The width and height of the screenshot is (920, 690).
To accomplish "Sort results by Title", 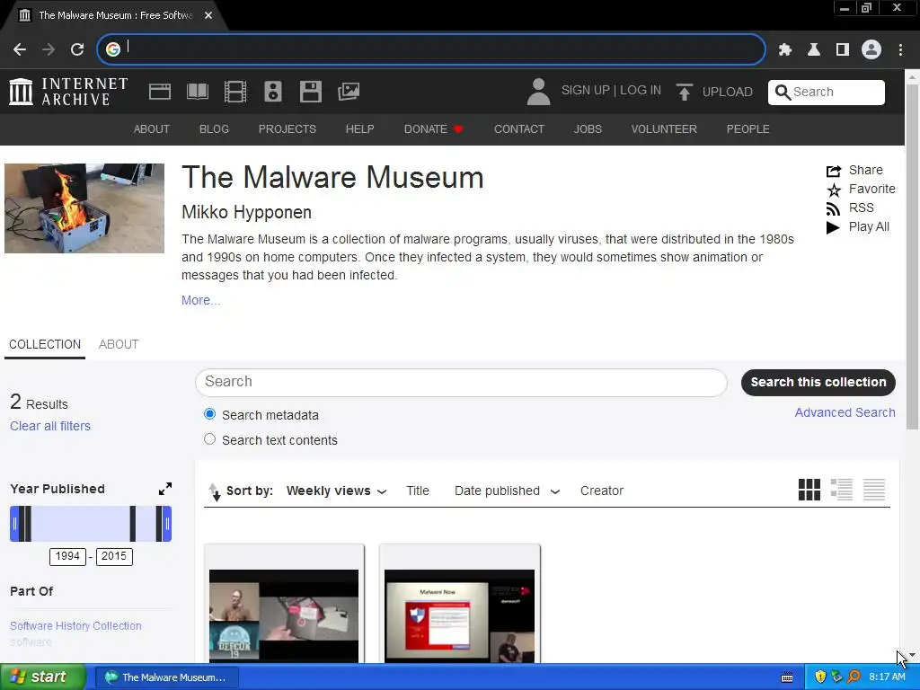I will tap(418, 491).
